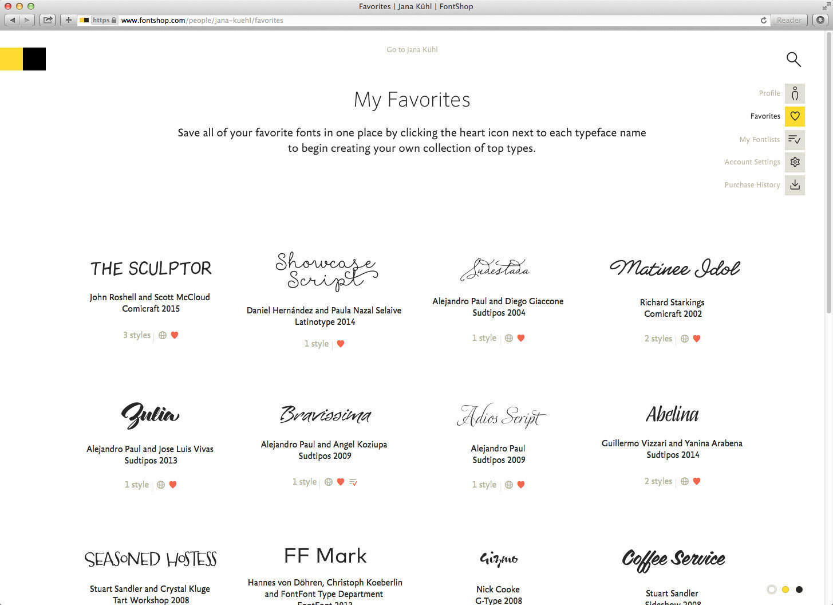The image size is (833, 605).
Task: Open My Fontlists menu item
Action: (759, 139)
